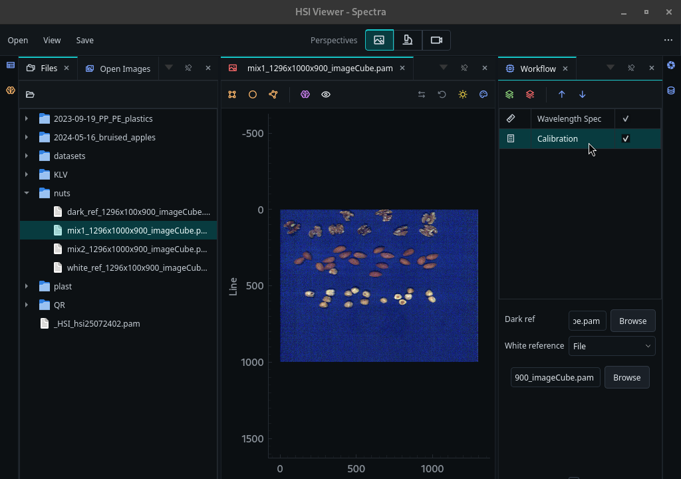Click the Dark ref path field
681x479 pixels.
587,321
